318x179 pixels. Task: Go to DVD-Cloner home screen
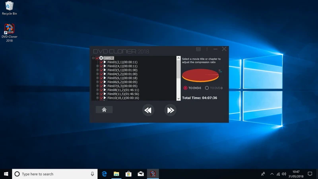[x=104, y=110]
